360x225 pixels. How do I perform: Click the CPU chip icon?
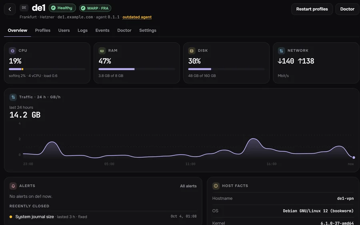13,51
